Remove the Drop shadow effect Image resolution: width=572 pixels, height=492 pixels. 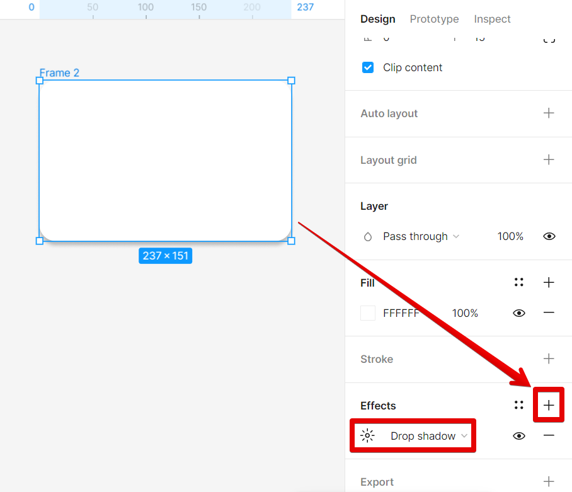pyautogui.click(x=549, y=436)
